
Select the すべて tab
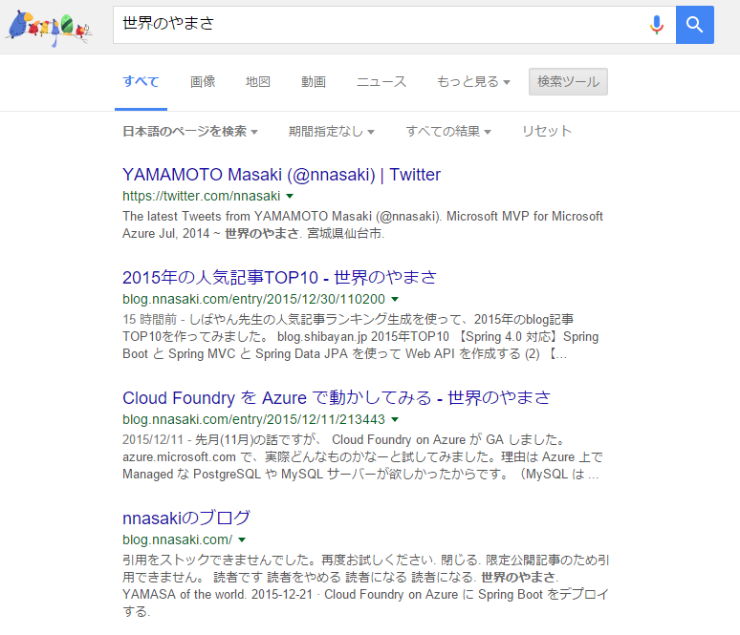(141, 81)
